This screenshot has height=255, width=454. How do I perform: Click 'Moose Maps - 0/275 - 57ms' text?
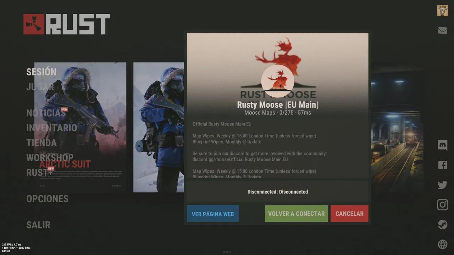coord(278,113)
